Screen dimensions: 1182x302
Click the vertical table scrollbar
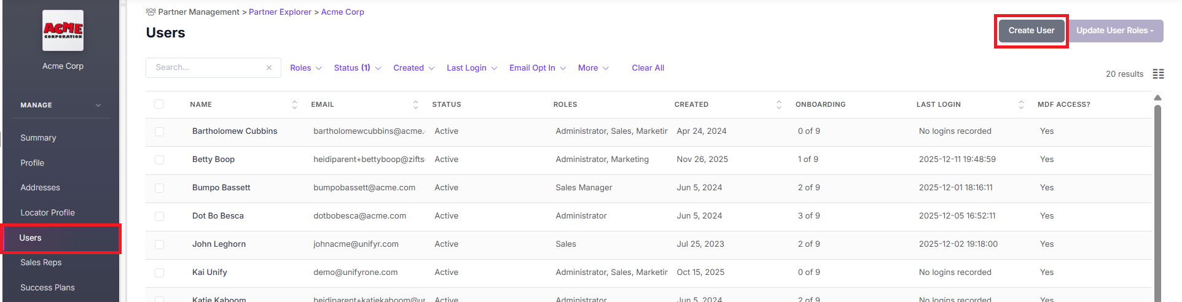coord(1157,203)
